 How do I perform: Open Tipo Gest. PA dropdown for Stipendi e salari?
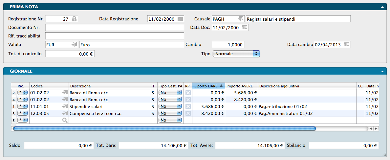(x=170, y=106)
